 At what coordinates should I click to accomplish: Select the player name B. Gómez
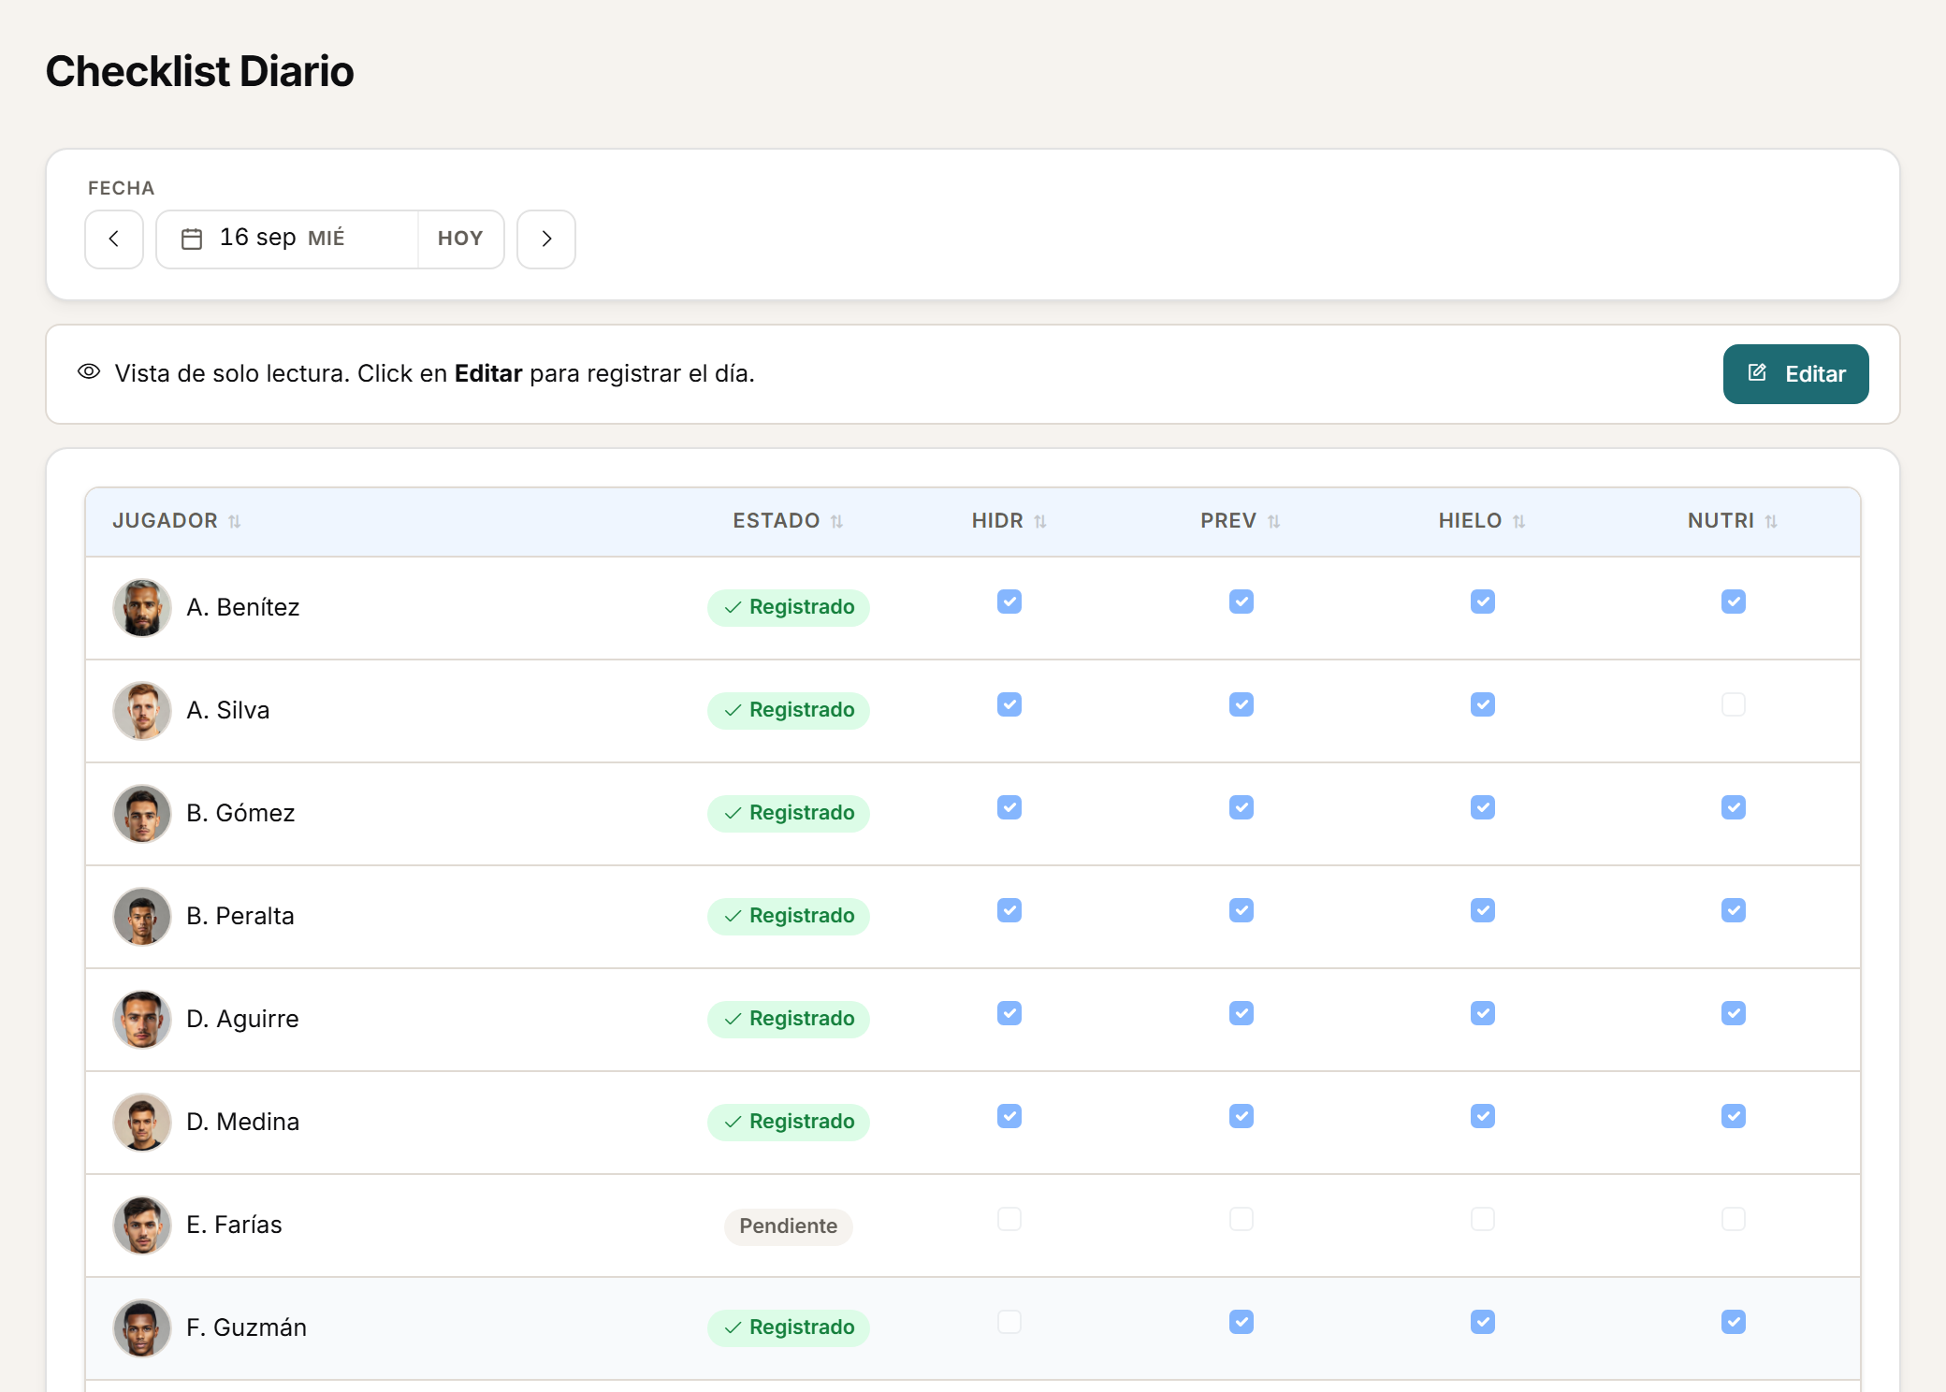240,814
